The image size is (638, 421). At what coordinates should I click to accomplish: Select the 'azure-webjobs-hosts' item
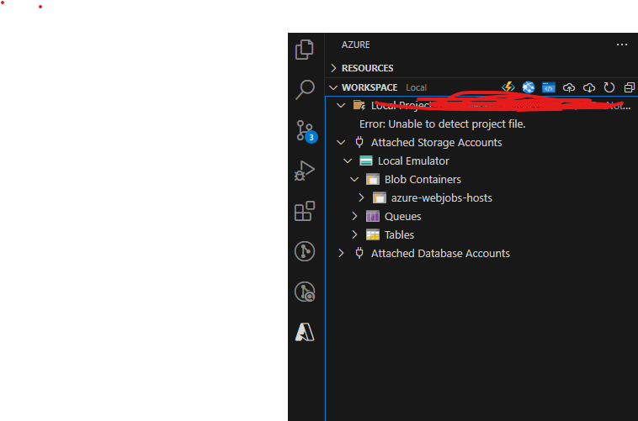pos(442,198)
